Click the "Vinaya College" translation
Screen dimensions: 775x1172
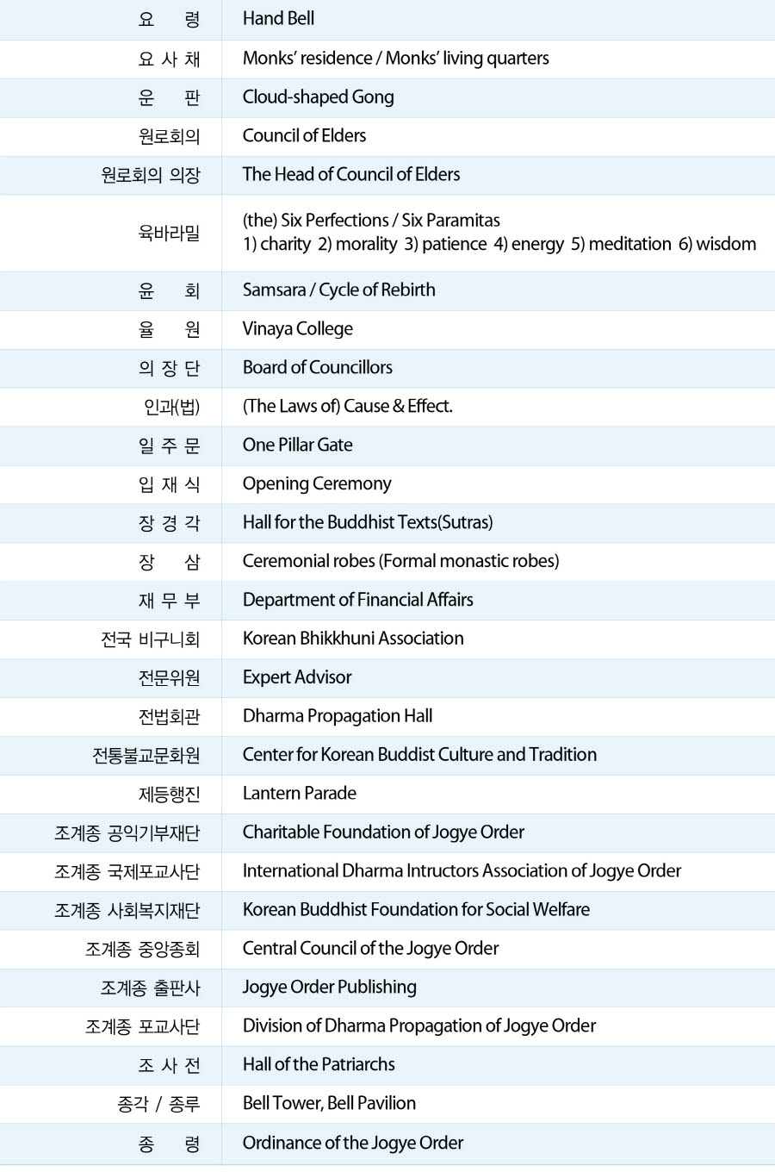(297, 329)
